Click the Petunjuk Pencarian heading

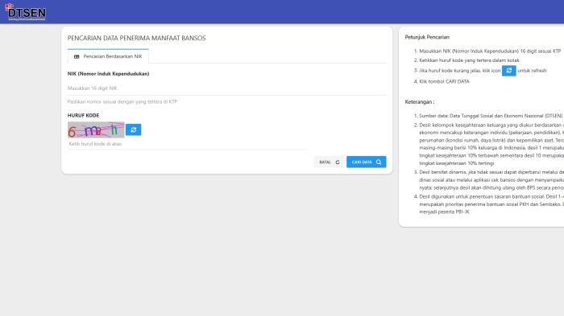pyautogui.click(x=427, y=37)
